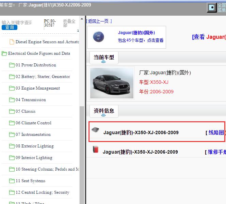Open the 07 Instrumentation folder
226x204 pixels.
pyautogui.click(x=33, y=135)
